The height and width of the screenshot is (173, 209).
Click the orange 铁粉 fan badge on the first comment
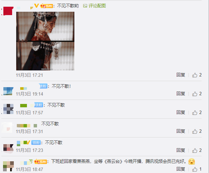[x=46, y=6]
